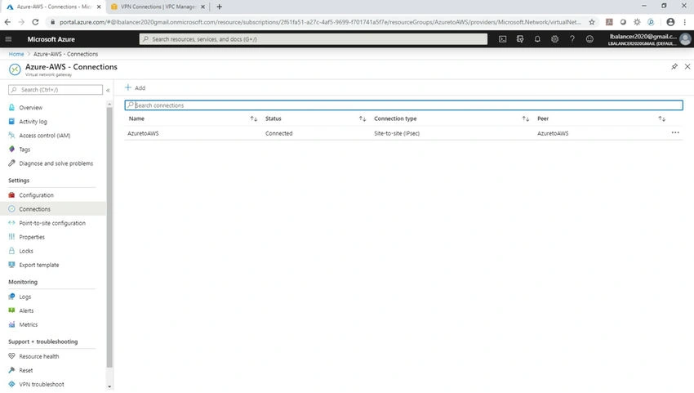
Task: Open Alerts under Monitoring
Action: (x=26, y=310)
